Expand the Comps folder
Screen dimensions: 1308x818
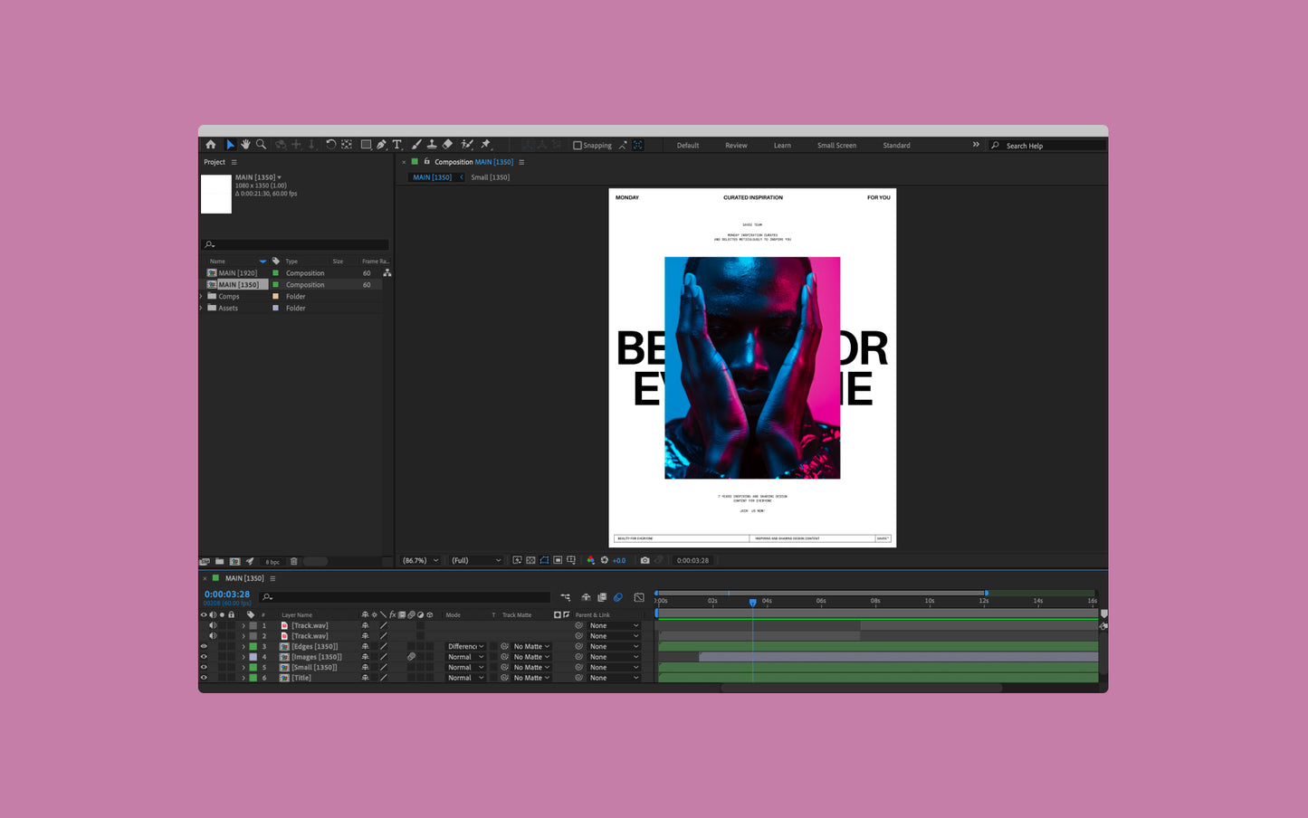click(x=201, y=296)
